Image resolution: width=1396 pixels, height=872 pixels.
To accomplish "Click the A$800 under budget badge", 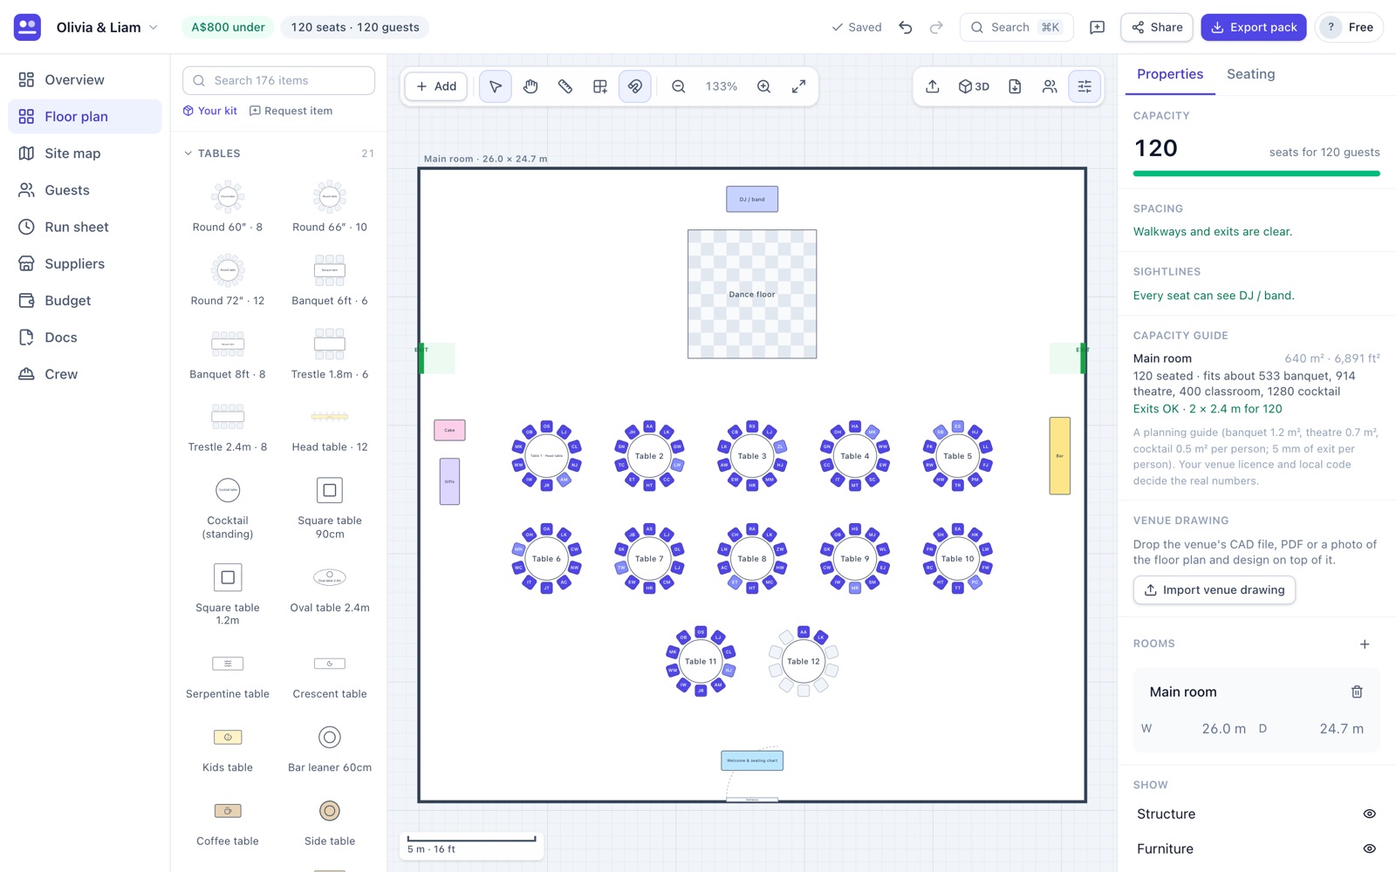I will click(x=228, y=27).
